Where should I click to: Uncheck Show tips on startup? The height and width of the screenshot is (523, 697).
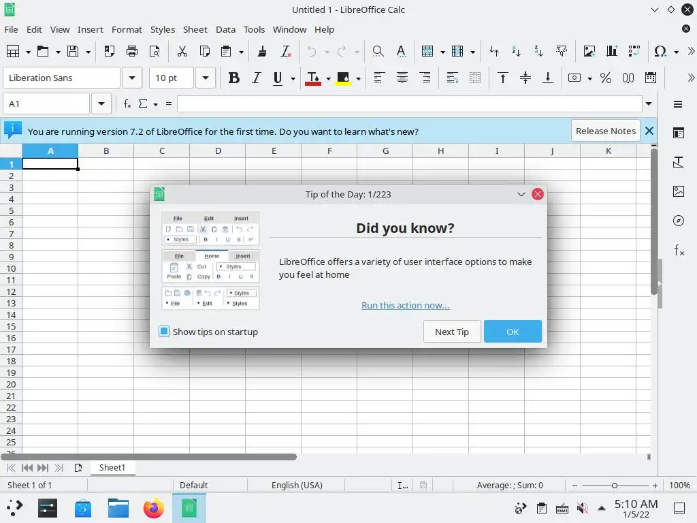coord(164,332)
